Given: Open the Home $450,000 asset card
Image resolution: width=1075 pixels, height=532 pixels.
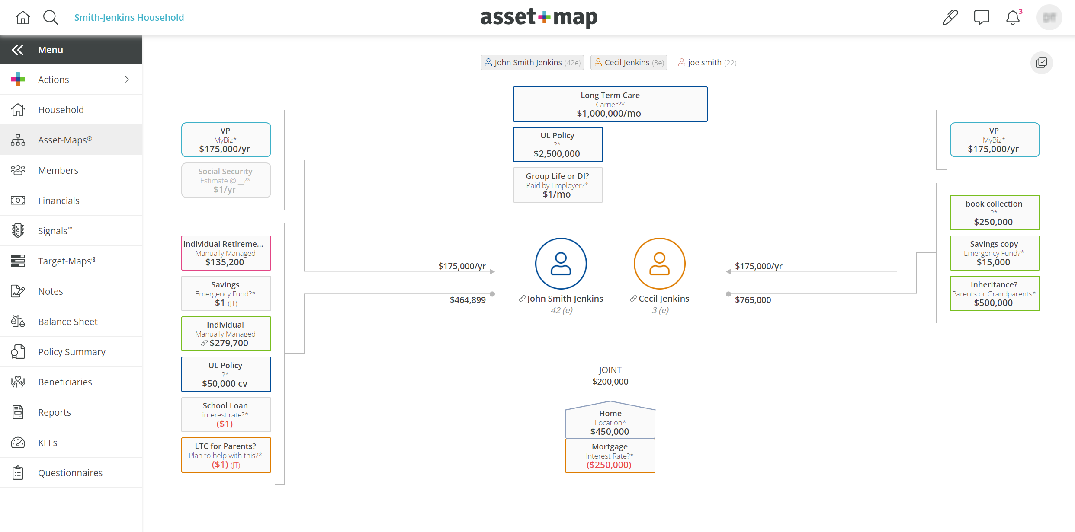Looking at the screenshot, I should 610,422.
